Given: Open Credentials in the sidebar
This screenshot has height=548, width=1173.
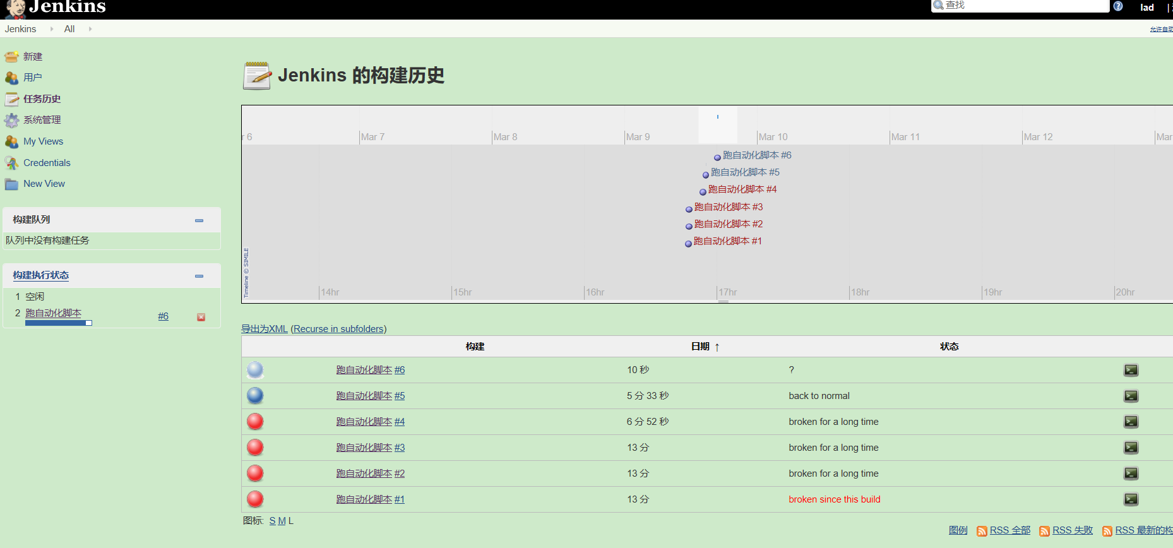Looking at the screenshot, I should tap(47, 163).
